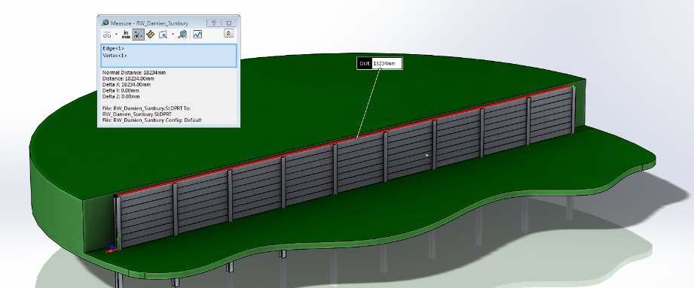
Task: Select Edge<1> in the selection list
Action: click(x=114, y=48)
